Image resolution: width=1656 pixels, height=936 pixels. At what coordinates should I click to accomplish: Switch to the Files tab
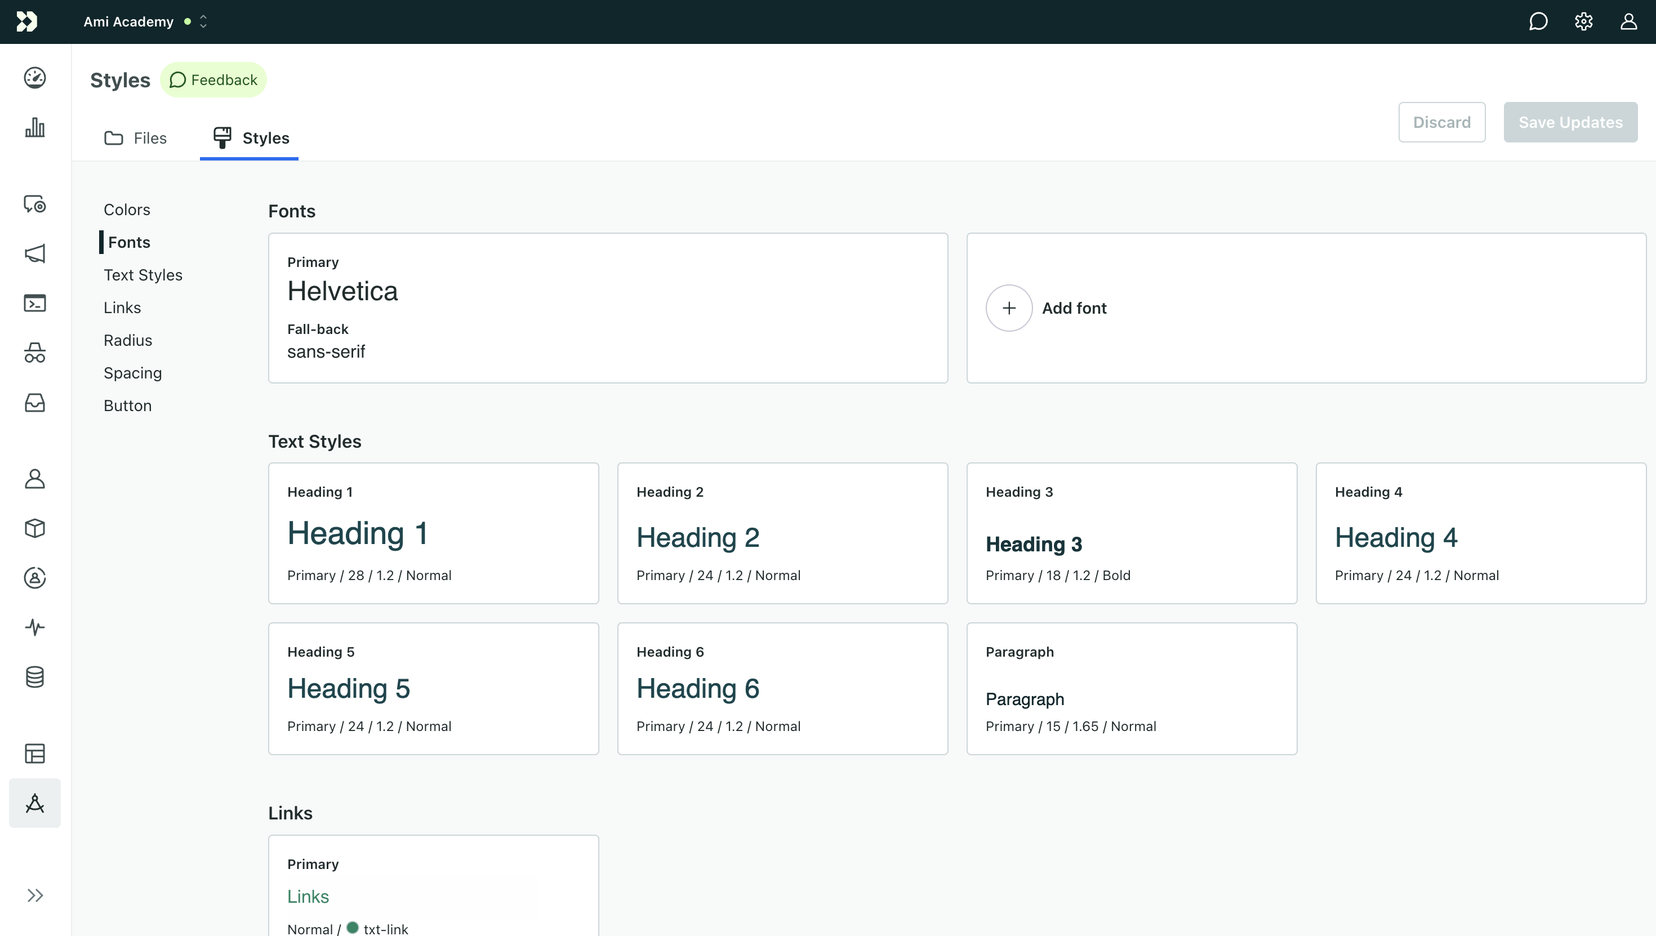tap(136, 138)
